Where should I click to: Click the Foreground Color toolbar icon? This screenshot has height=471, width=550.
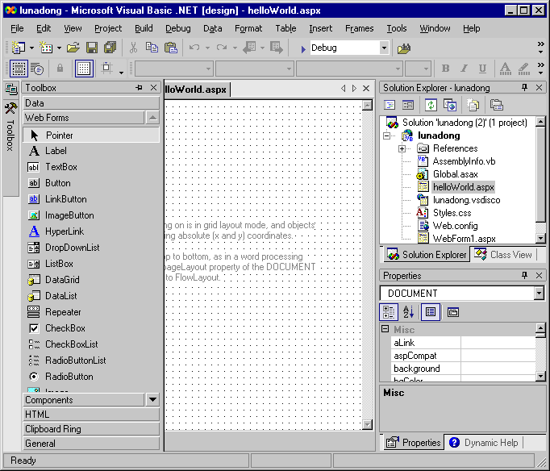505,69
